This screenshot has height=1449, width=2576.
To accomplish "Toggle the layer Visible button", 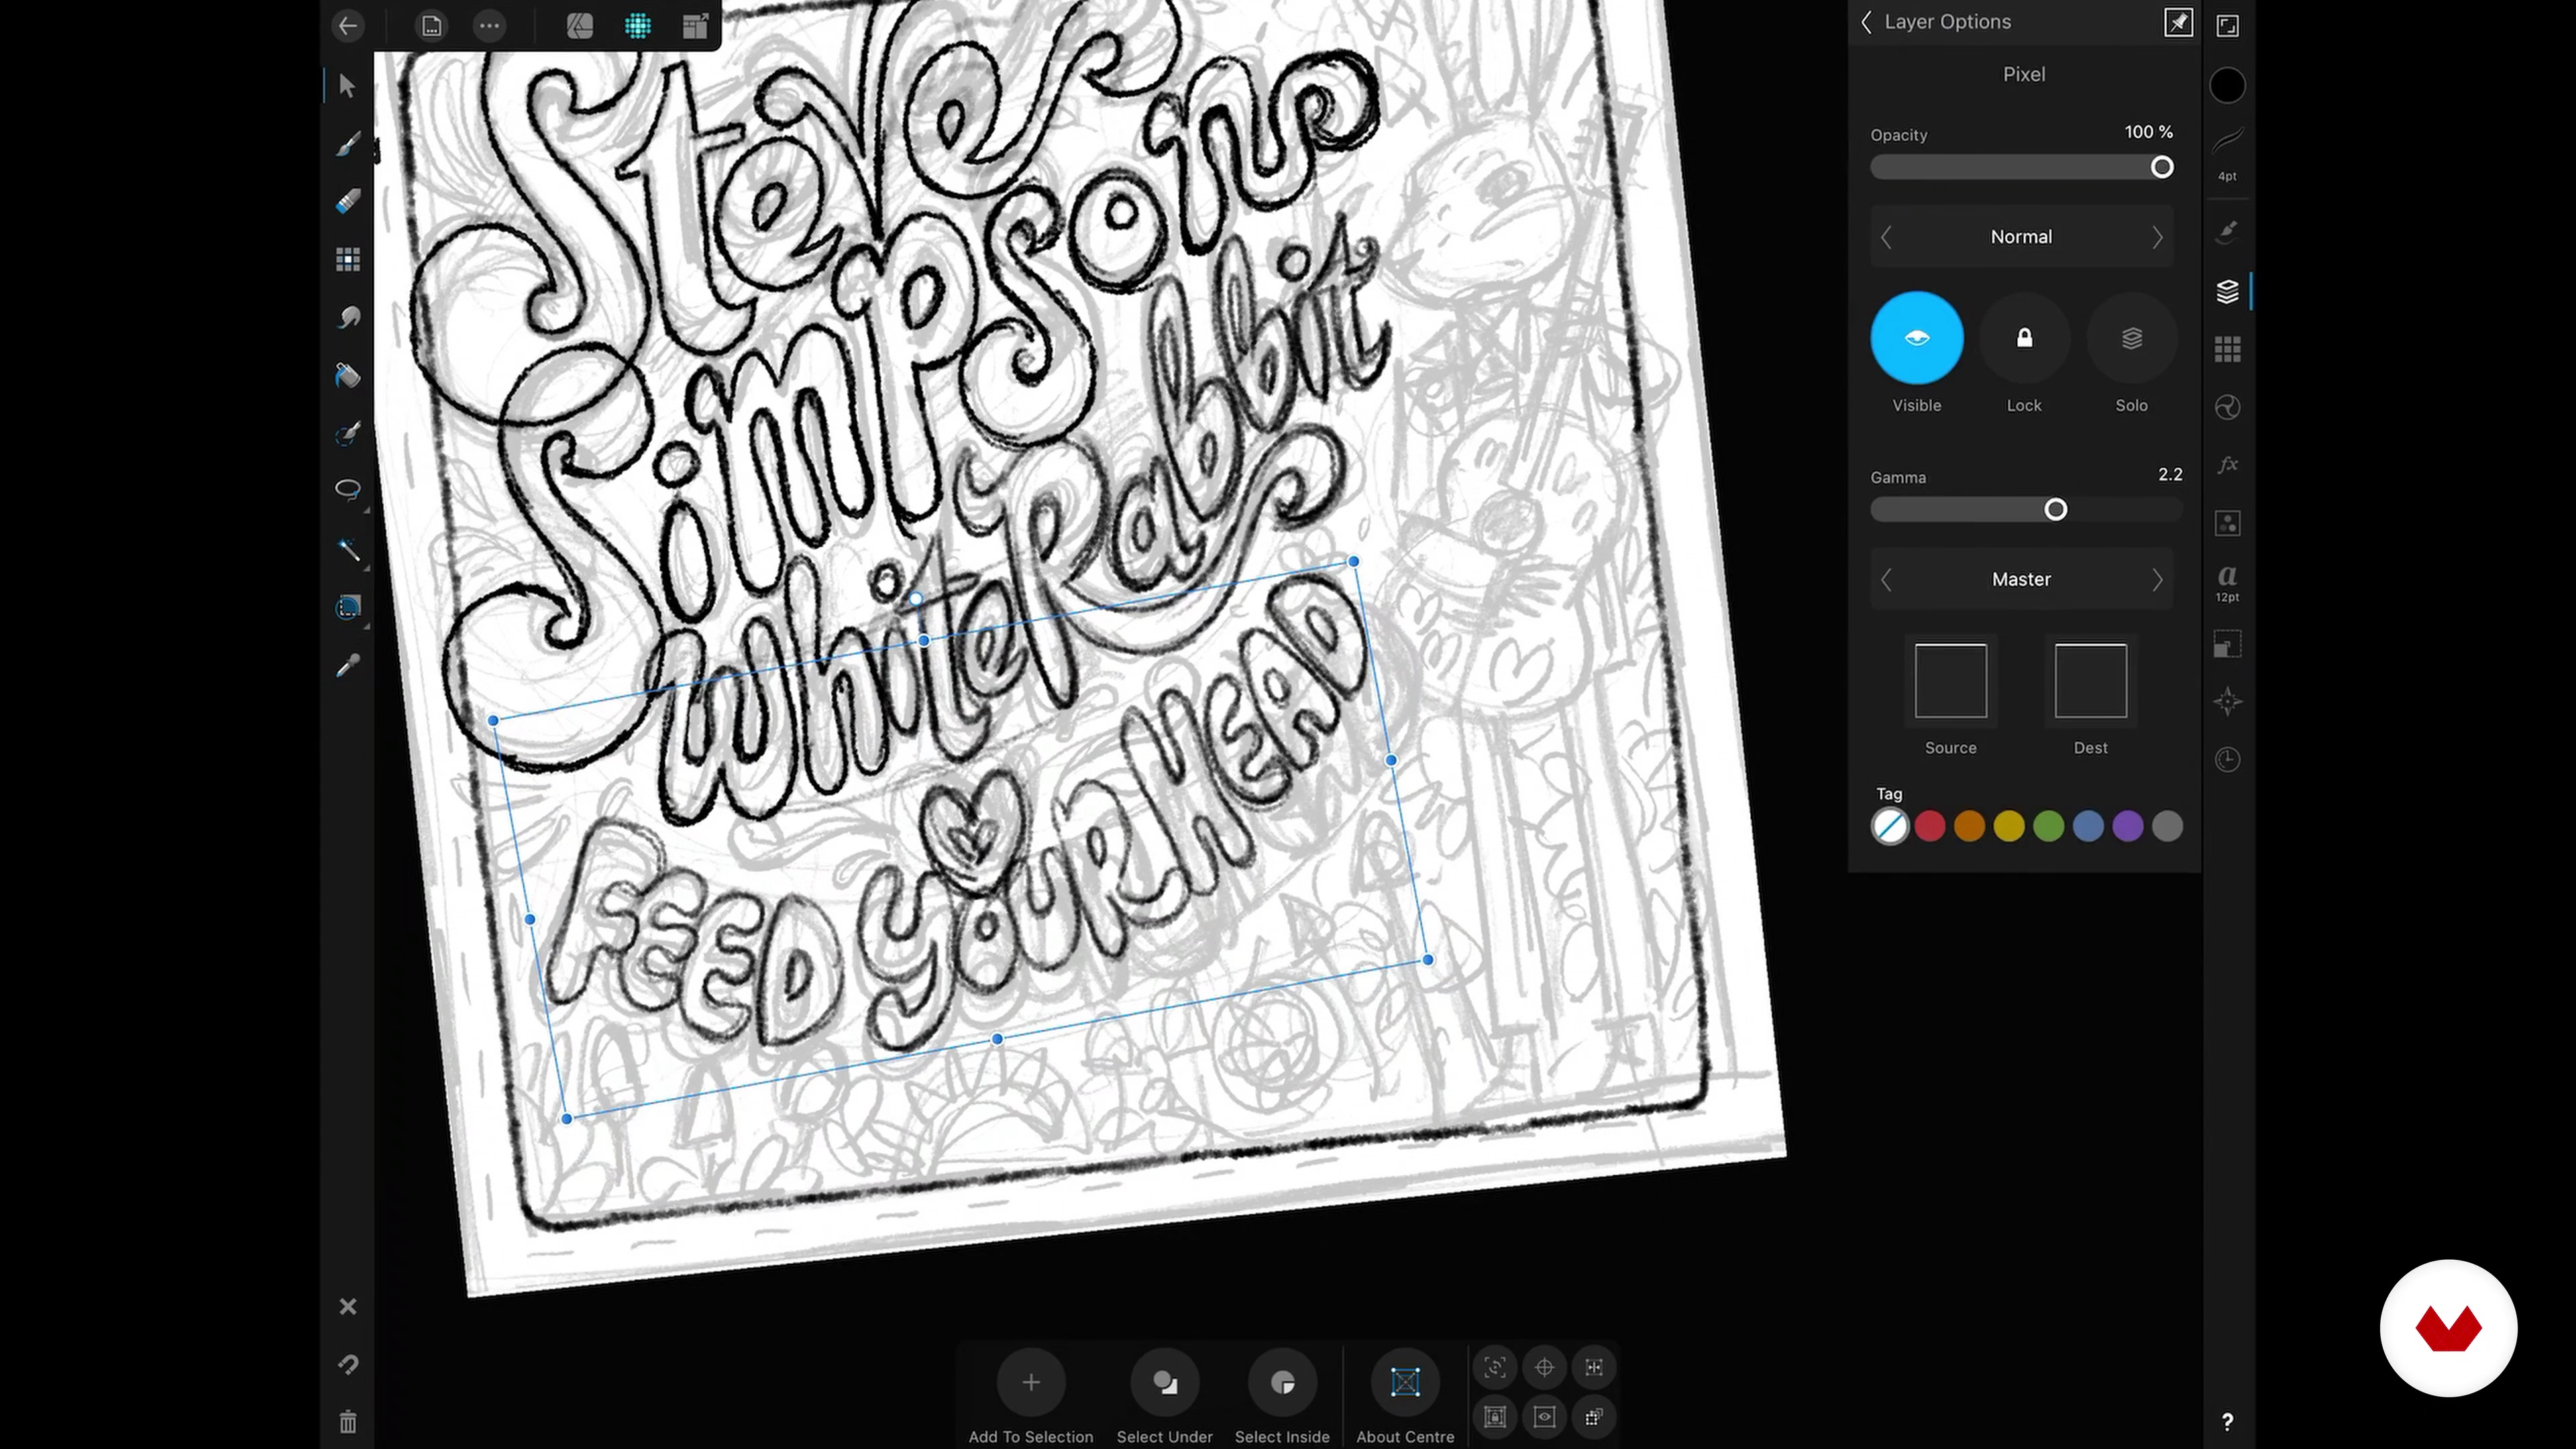I will pyautogui.click(x=1916, y=338).
